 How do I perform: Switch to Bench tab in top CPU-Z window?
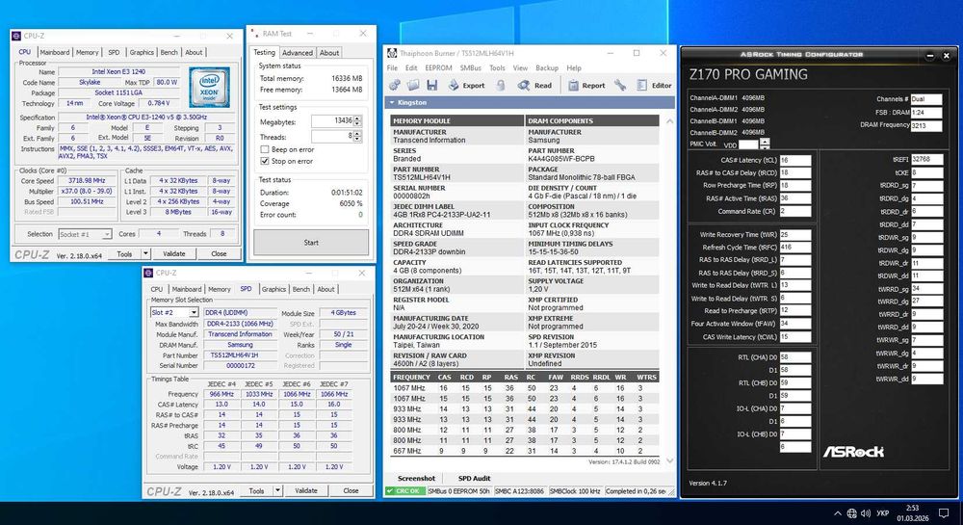(x=169, y=52)
